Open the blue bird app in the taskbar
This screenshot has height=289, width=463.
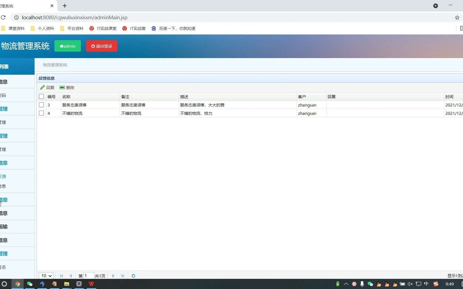pyautogui.click(x=42, y=284)
